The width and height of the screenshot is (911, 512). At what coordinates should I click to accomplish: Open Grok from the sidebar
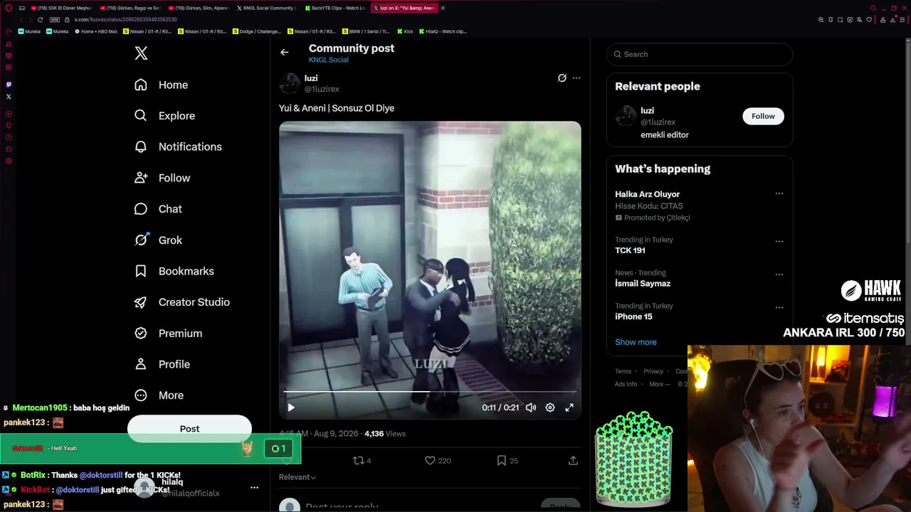tap(159, 240)
